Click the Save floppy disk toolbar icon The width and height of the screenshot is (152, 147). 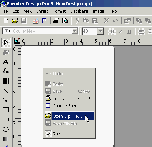(24, 21)
